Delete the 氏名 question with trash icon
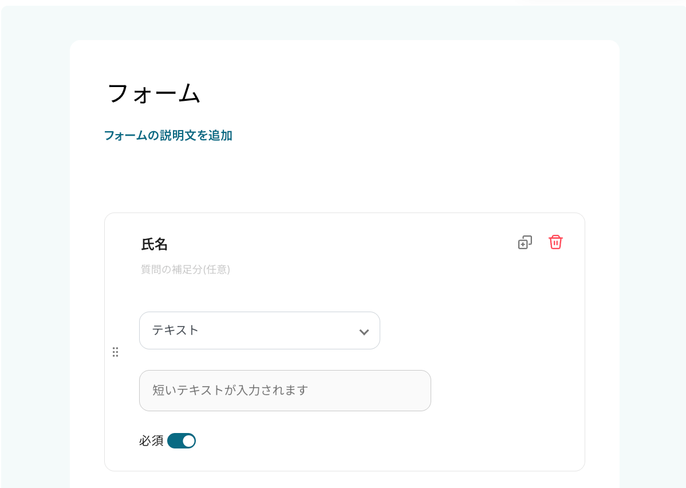 click(x=555, y=242)
